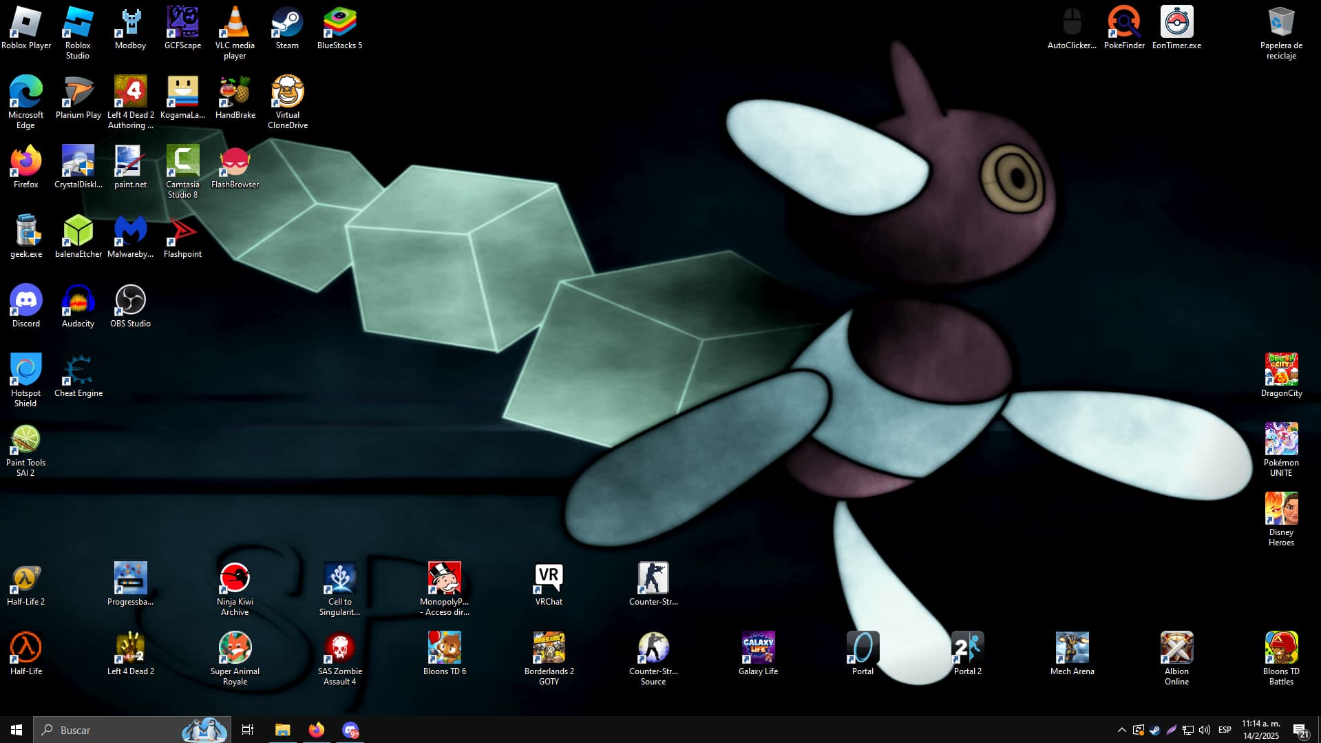Open the notification center
The width and height of the screenshot is (1321, 743).
(1300, 730)
